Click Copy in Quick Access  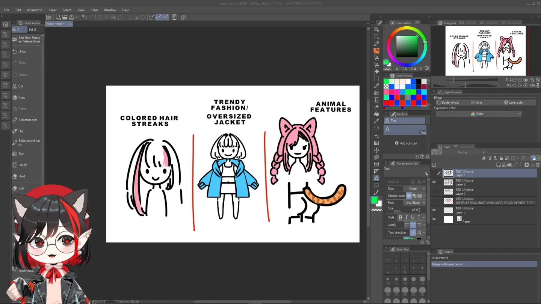click(x=26, y=97)
